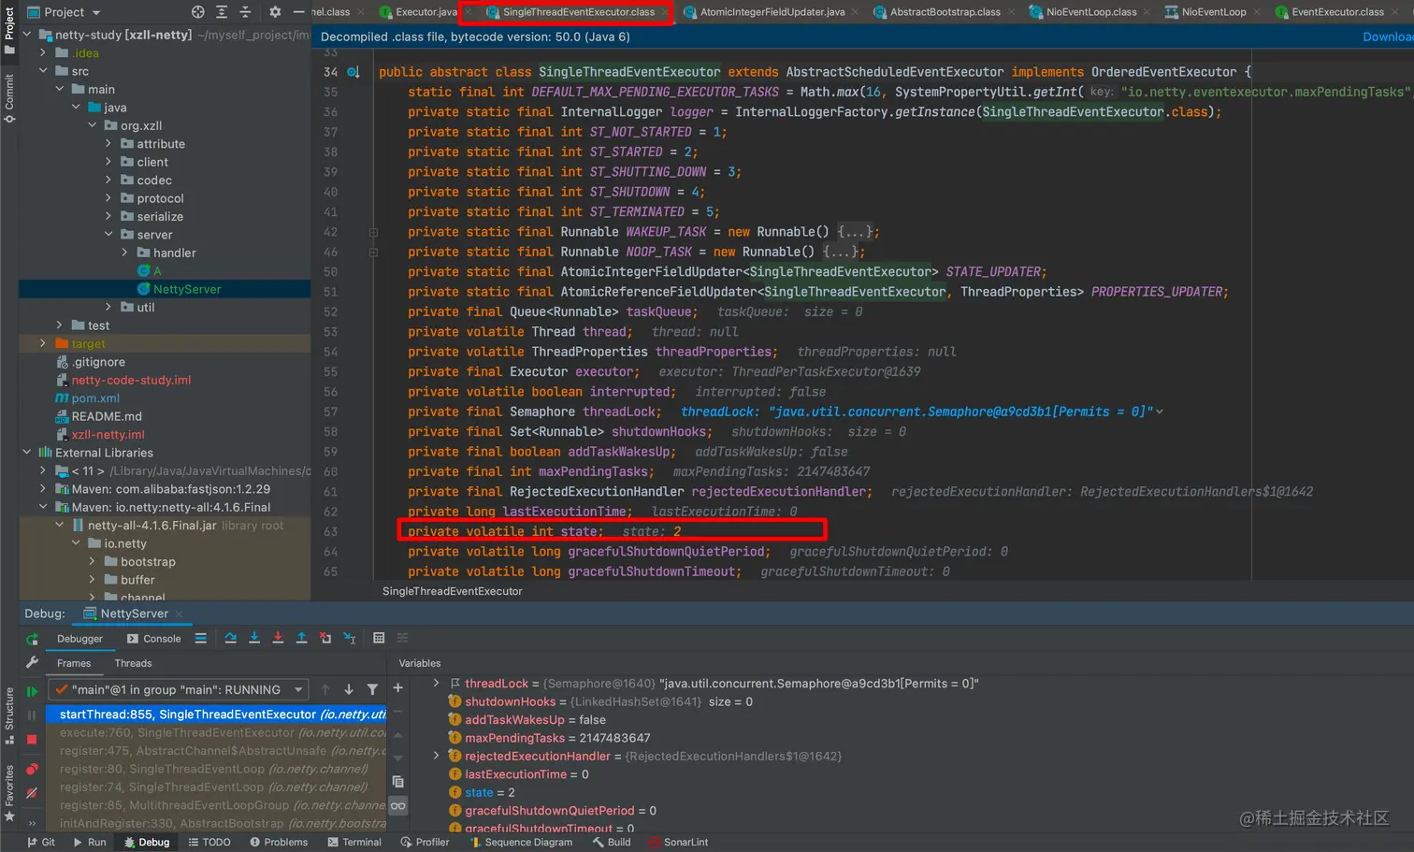Viewport: 1414px width, 852px height.
Task: Expand the attribute package
Action: (108, 144)
